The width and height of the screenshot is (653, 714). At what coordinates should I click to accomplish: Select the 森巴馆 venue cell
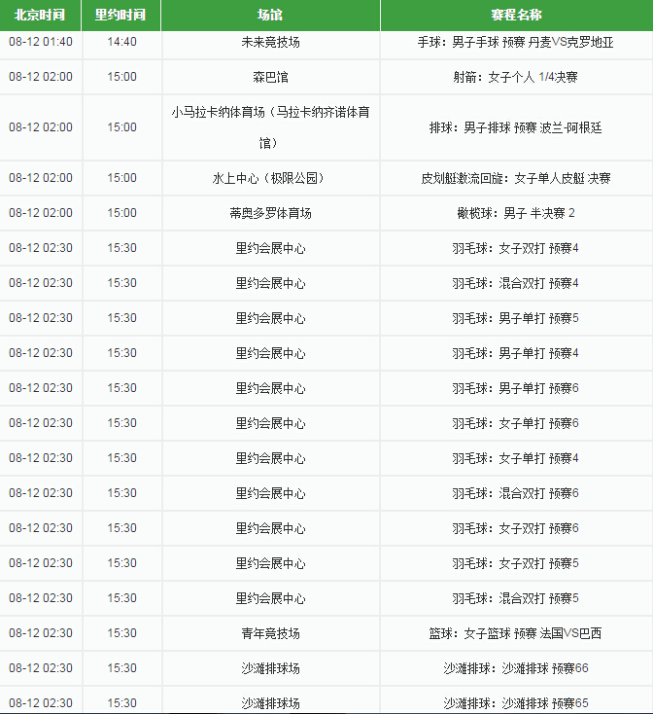(270, 77)
